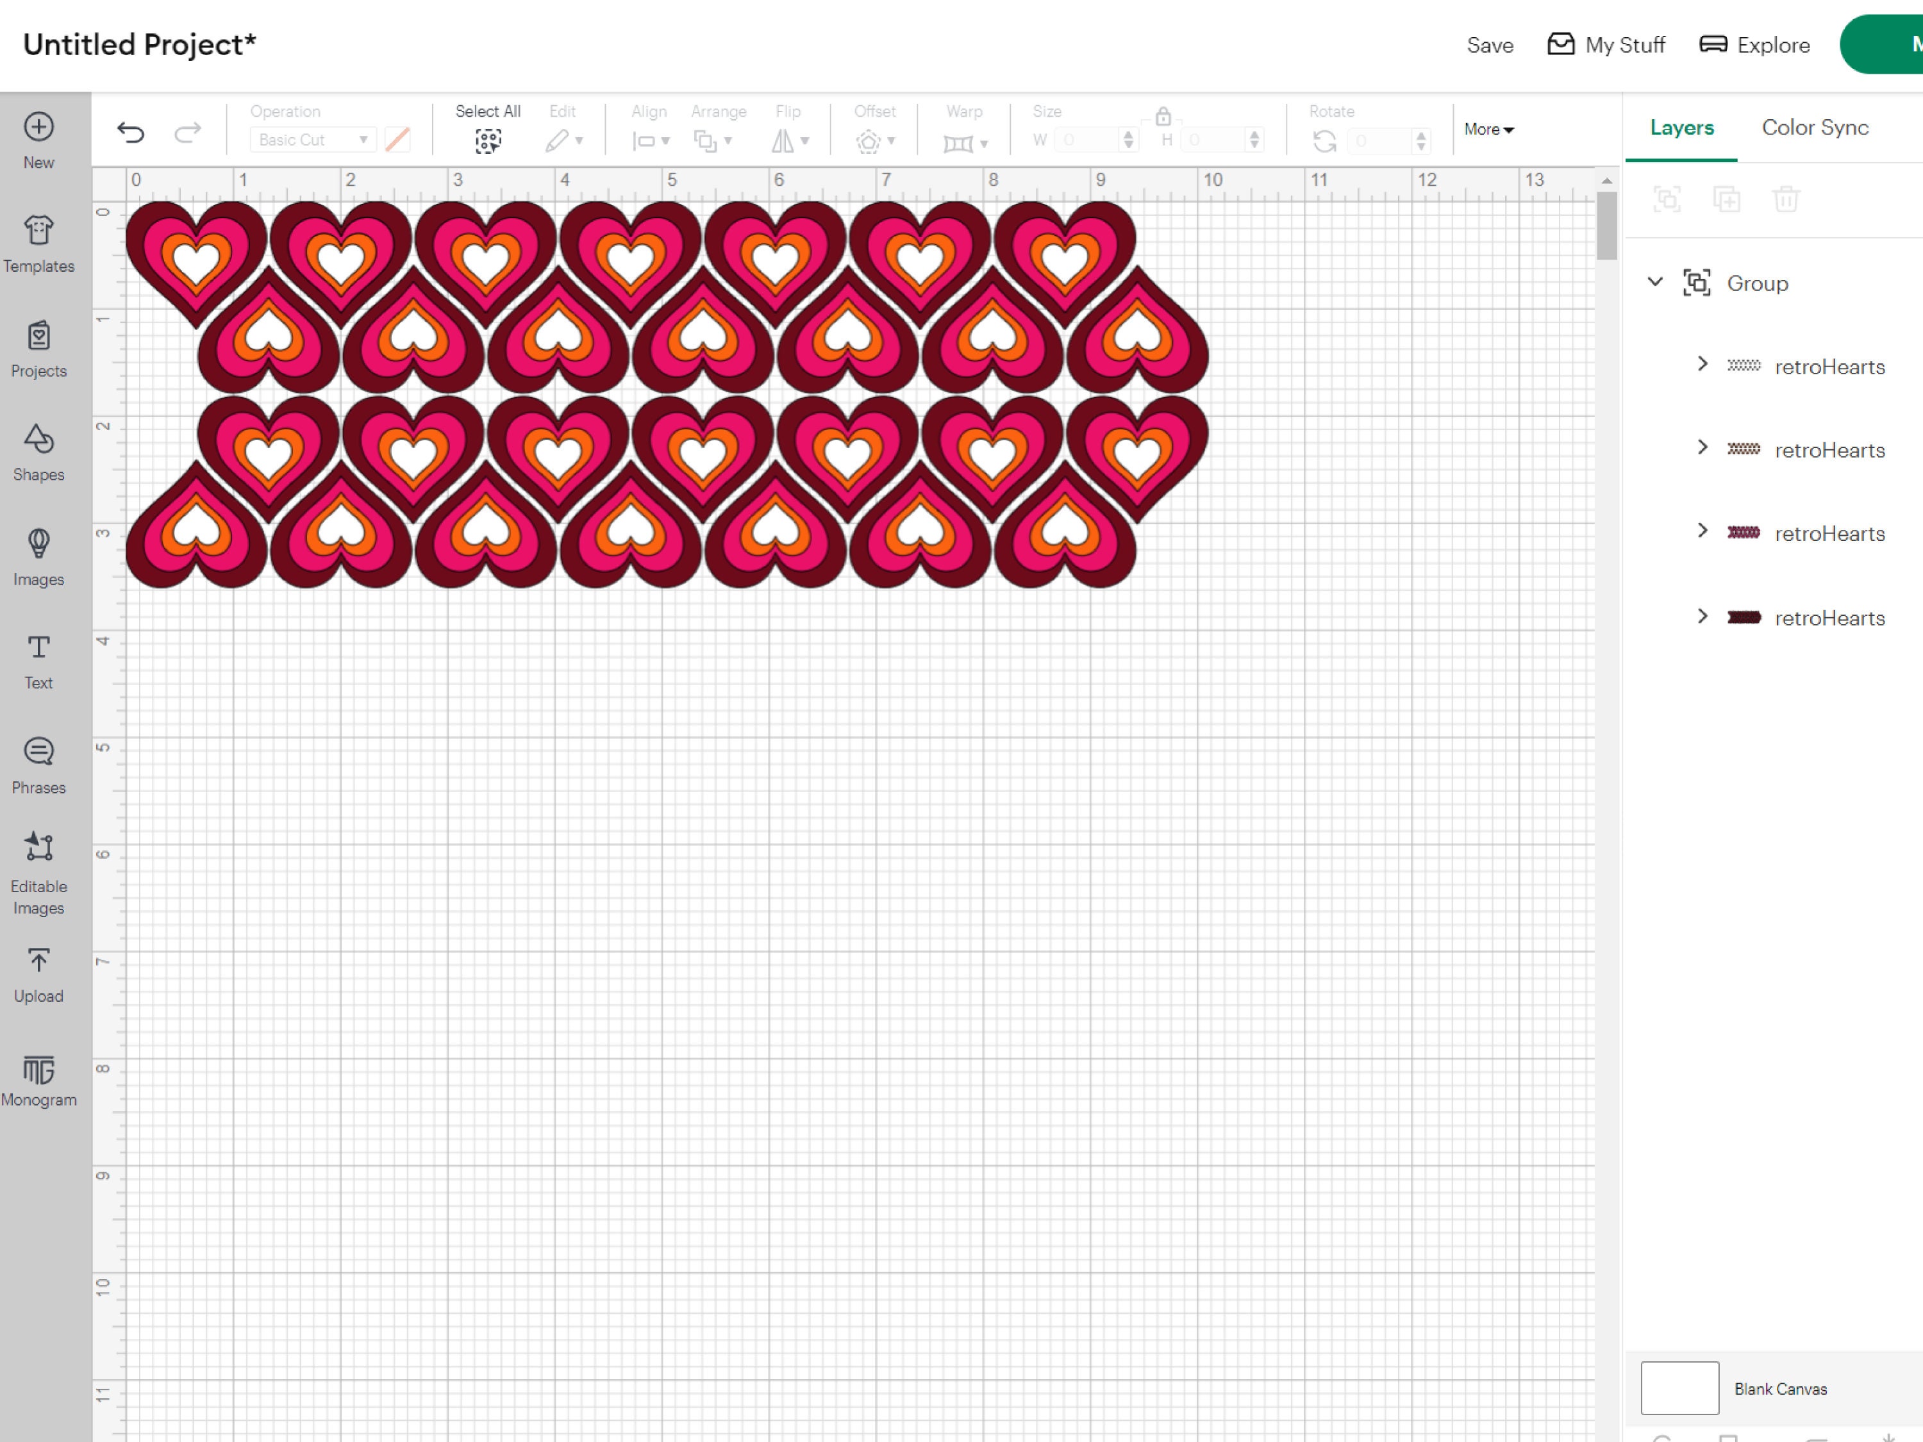Screen dimensions: 1923x1442
Task: Collapse the Group in Layers panel
Action: [x=1655, y=281]
